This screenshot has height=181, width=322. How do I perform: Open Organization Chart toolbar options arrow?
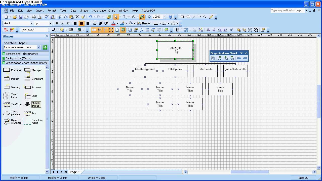(241, 53)
